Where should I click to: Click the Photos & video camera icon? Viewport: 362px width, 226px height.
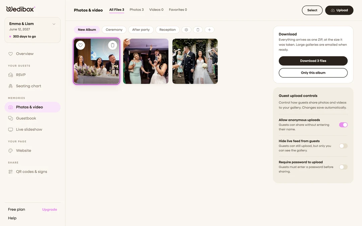click(11, 107)
